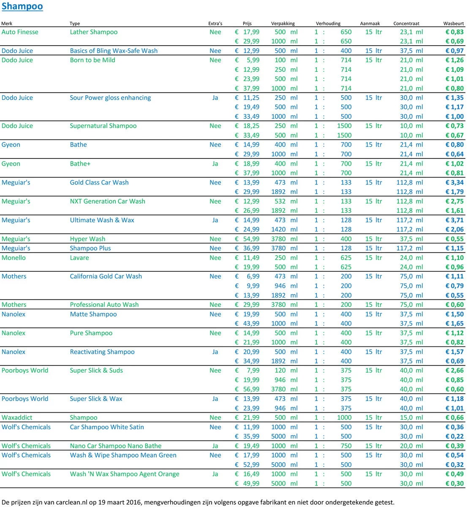The image size is (471, 507).
Task: Select the € 3,71 Wasbeurt value
Action: pos(455,220)
